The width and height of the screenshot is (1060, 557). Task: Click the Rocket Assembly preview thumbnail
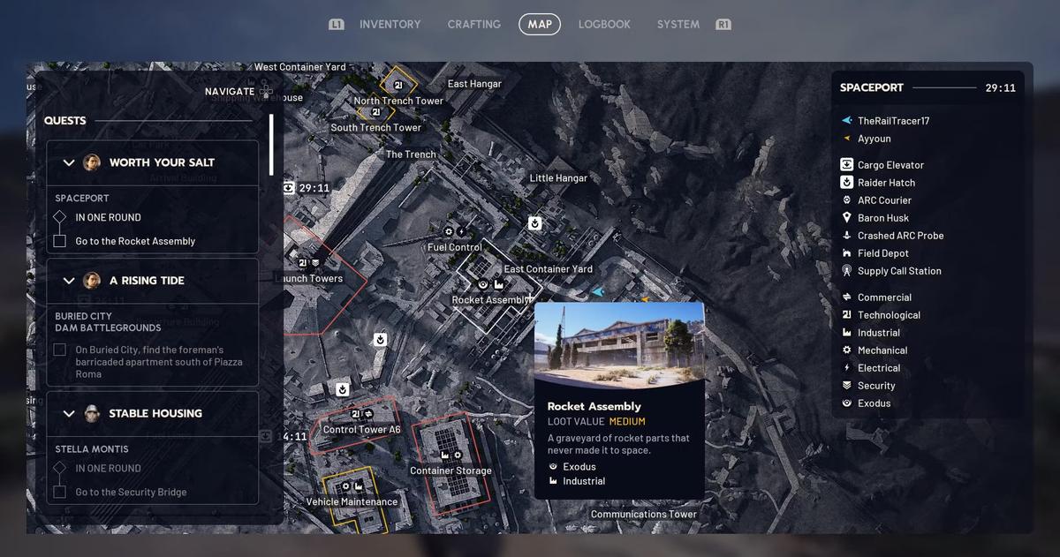[x=619, y=345]
